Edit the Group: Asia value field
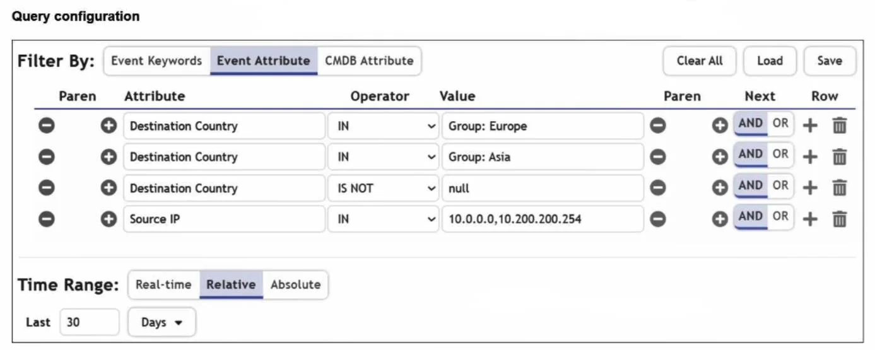875x350 pixels. pos(543,157)
